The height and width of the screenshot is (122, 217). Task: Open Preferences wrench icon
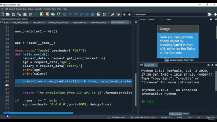[113, 14]
